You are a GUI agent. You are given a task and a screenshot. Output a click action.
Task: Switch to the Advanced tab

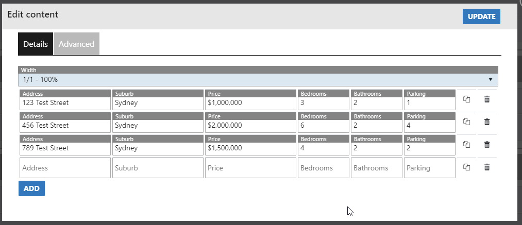(76, 44)
